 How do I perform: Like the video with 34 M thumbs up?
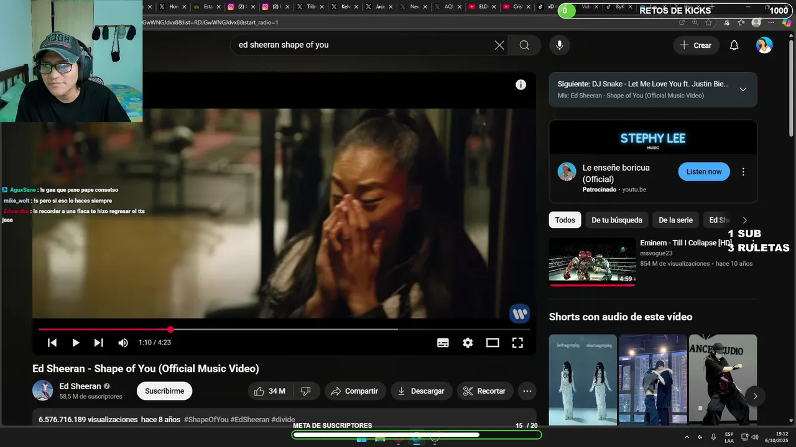tap(269, 391)
